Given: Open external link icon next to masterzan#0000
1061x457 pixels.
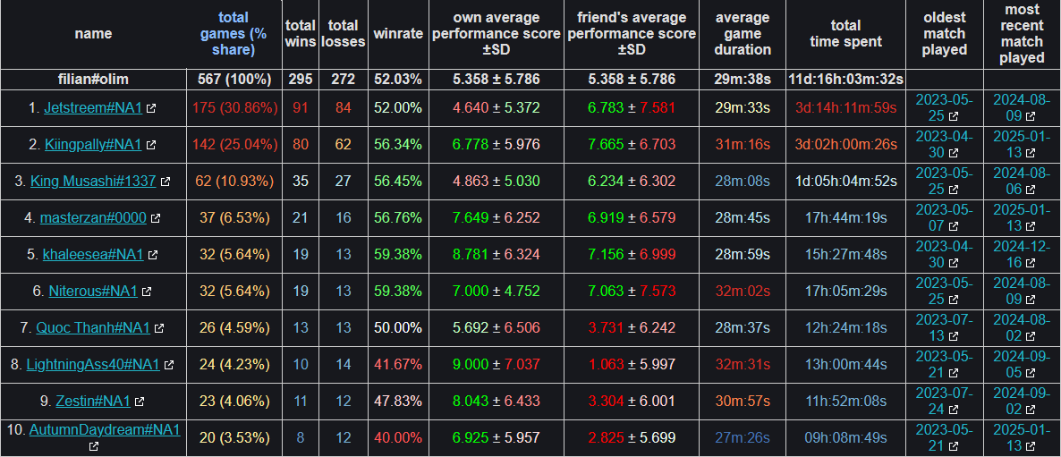Looking at the screenshot, I should [156, 218].
